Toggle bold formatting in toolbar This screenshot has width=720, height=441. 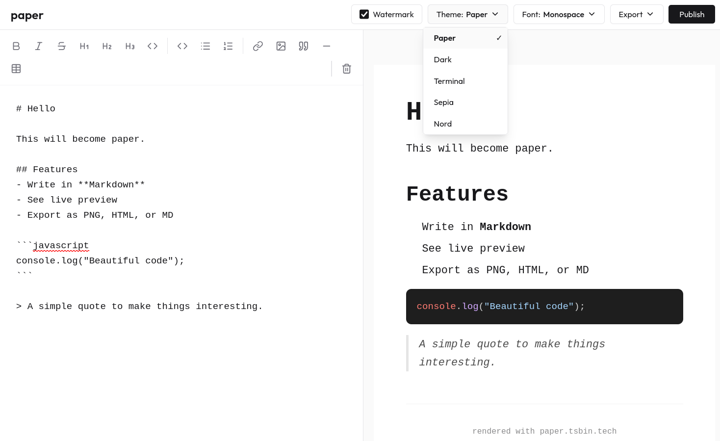pyautogui.click(x=16, y=46)
